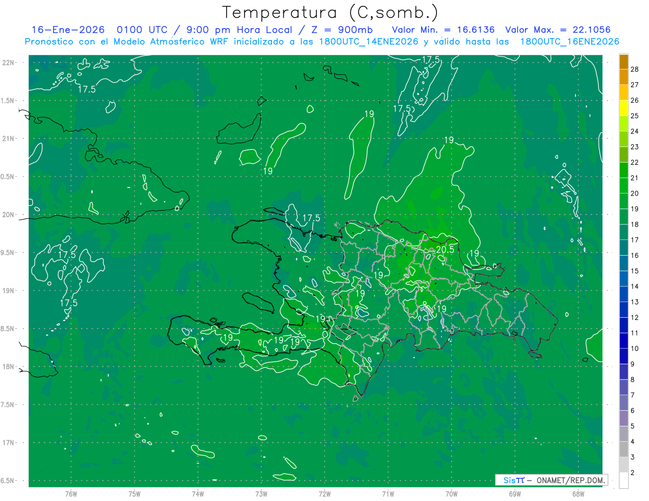Click the "Valor Min. = 16.6136" value
This screenshot has height=501, width=649.
pos(443,30)
